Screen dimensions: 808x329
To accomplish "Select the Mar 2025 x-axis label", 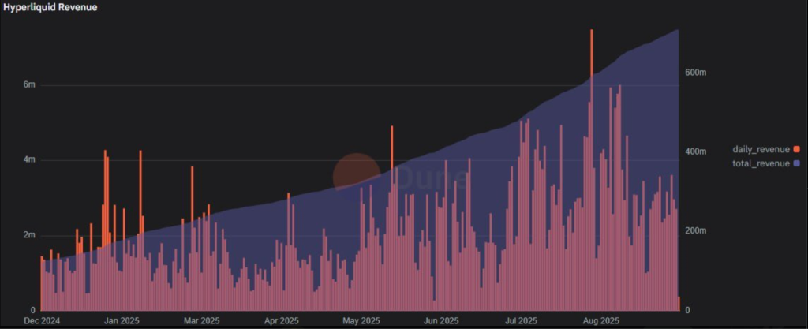I will (x=201, y=321).
